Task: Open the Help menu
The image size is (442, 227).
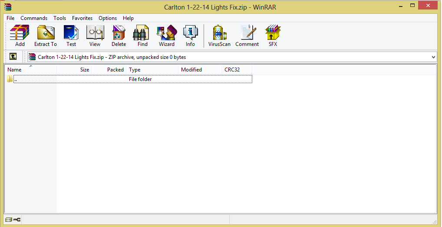Action: click(x=128, y=18)
